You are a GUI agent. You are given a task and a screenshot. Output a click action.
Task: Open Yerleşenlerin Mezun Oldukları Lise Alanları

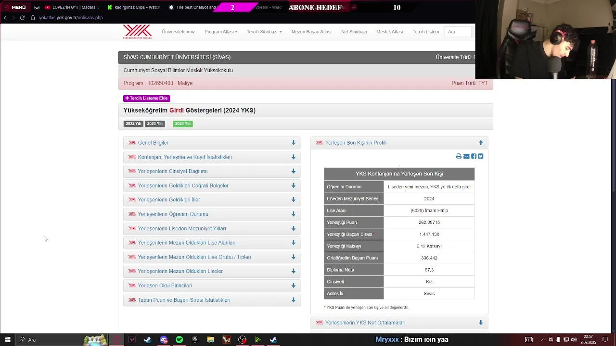(187, 243)
